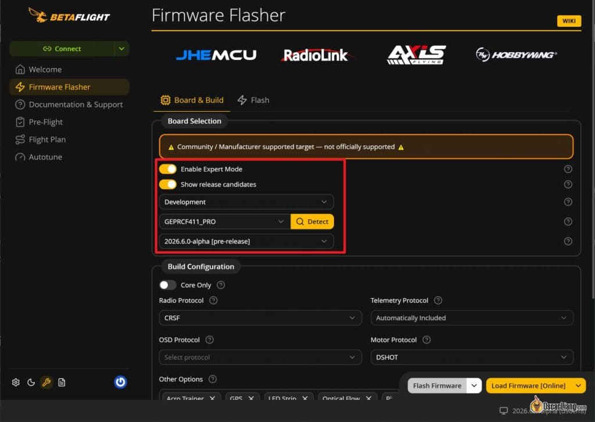Toggle the Core Only switch
The width and height of the screenshot is (595, 422).
coord(167,285)
